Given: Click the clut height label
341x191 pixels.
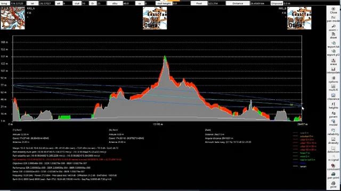Looking at the screenshot, I should pos(164,4).
